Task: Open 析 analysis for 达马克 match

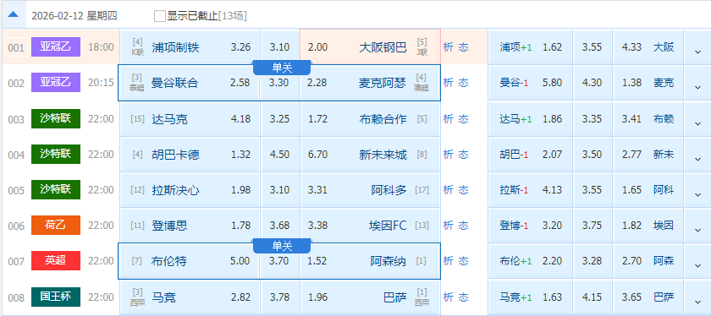Action: pyautogui.click(x=448, y=119)
